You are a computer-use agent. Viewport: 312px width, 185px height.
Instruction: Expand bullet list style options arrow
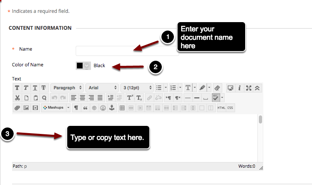click(166, 88)
